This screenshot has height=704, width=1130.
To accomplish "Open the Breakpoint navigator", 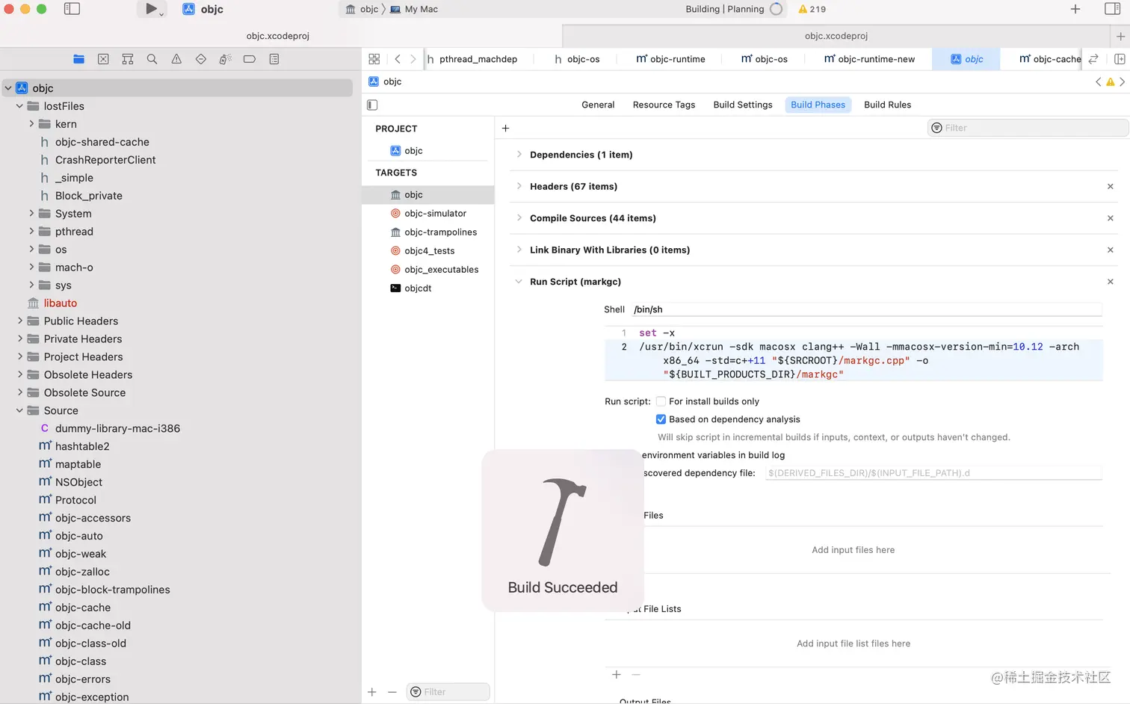I will [x=250, y=59].
